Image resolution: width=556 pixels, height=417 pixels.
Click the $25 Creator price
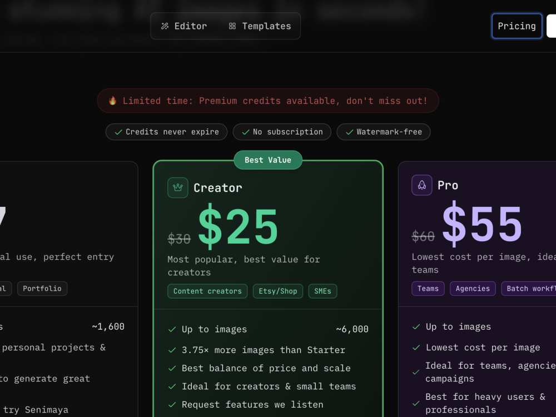(238, 227)
